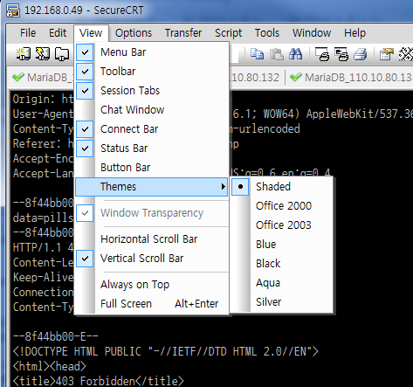Click the Connect toolbar icon

[24, 54]
